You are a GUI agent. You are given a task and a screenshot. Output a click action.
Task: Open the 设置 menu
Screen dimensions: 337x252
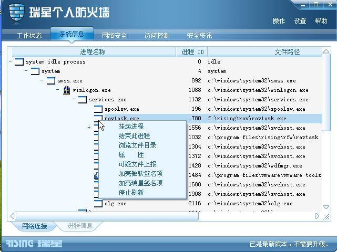click(300, 21)
